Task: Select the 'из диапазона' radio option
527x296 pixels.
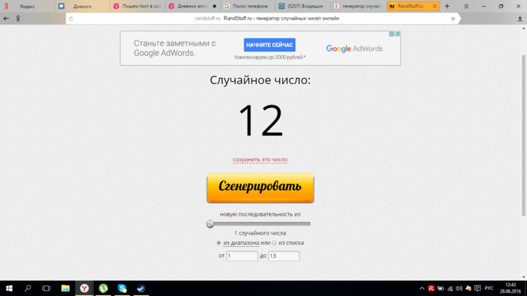Action: pos(219,243)
